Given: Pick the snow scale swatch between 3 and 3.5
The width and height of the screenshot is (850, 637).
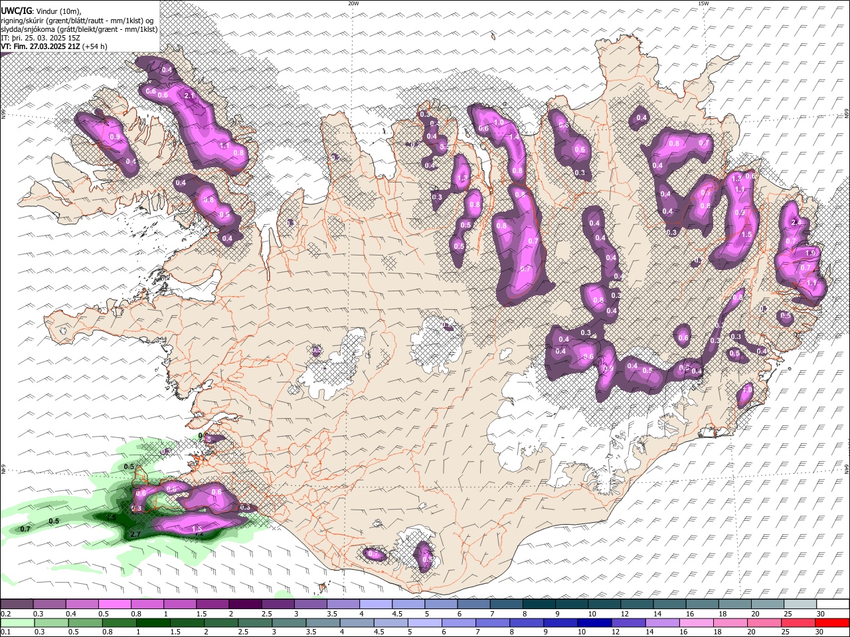Looking at the screenshot, I should click(310, 604).
